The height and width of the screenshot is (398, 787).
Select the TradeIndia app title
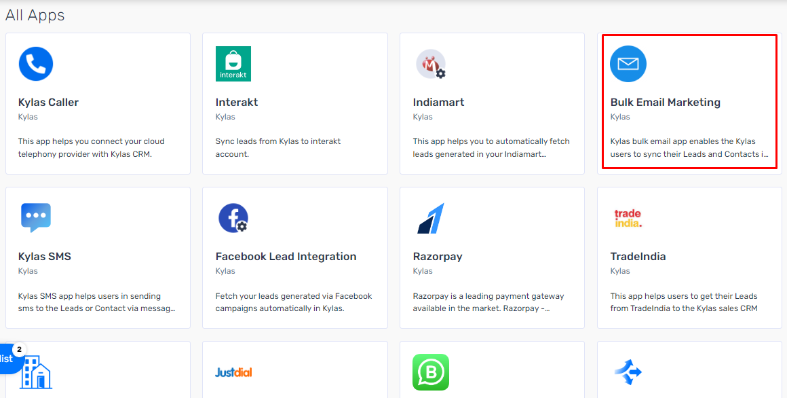(638, 256)
